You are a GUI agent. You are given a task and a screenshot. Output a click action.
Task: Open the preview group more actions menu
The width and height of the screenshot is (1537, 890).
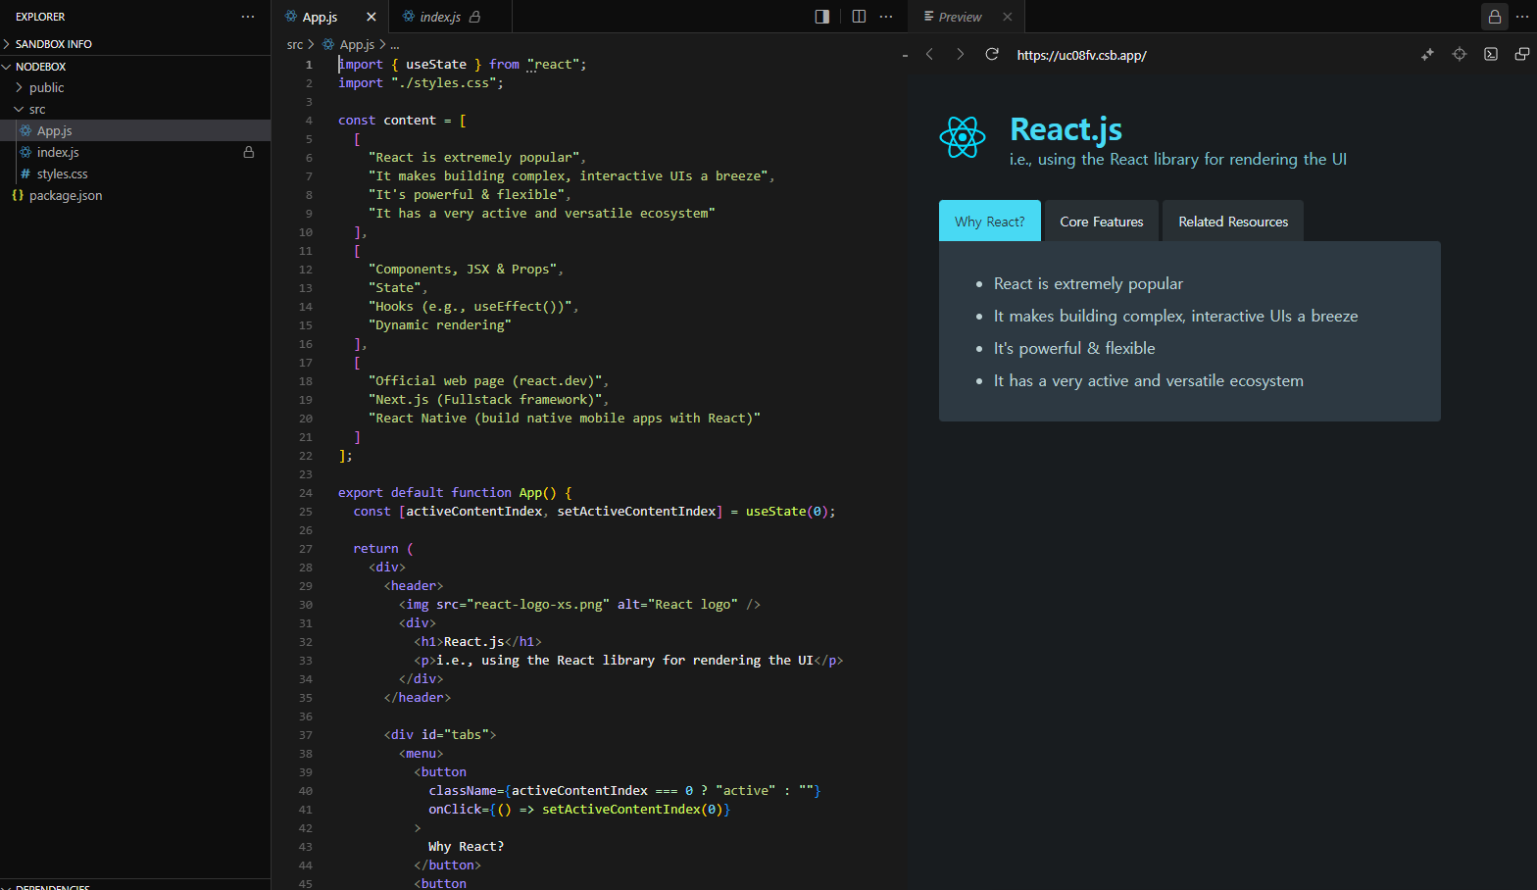coord(1522,17)
